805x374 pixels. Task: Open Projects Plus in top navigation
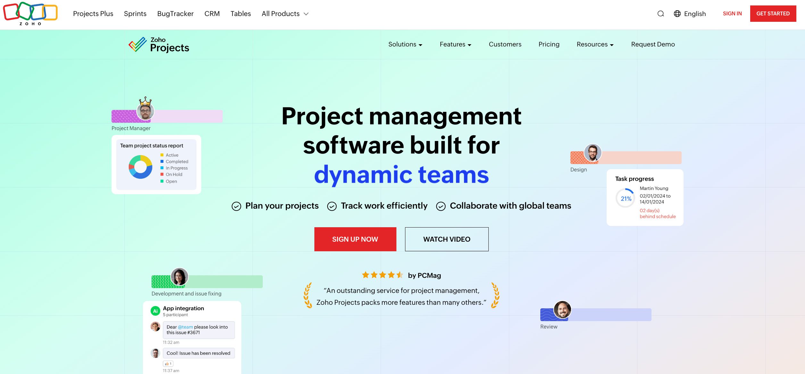tap(93, 14)
